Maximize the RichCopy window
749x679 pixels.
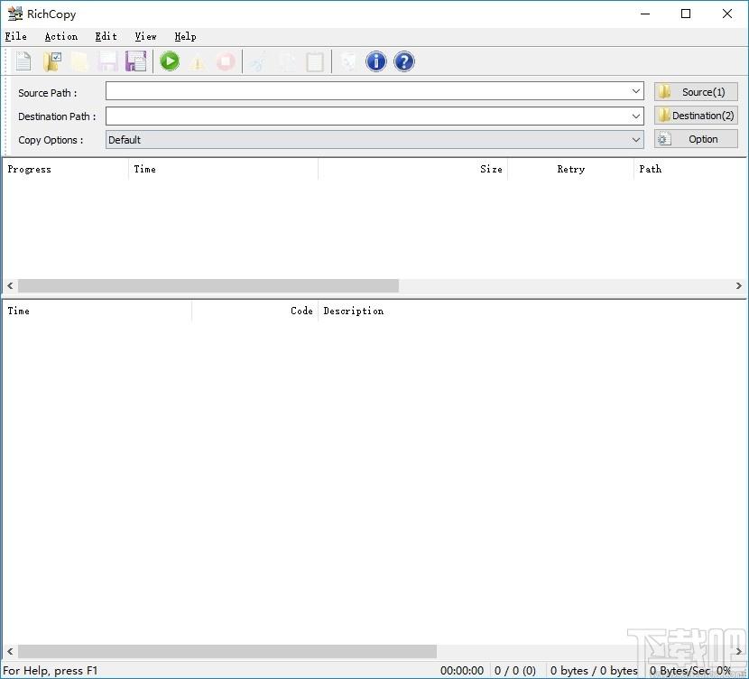click(x=686, y=14)
